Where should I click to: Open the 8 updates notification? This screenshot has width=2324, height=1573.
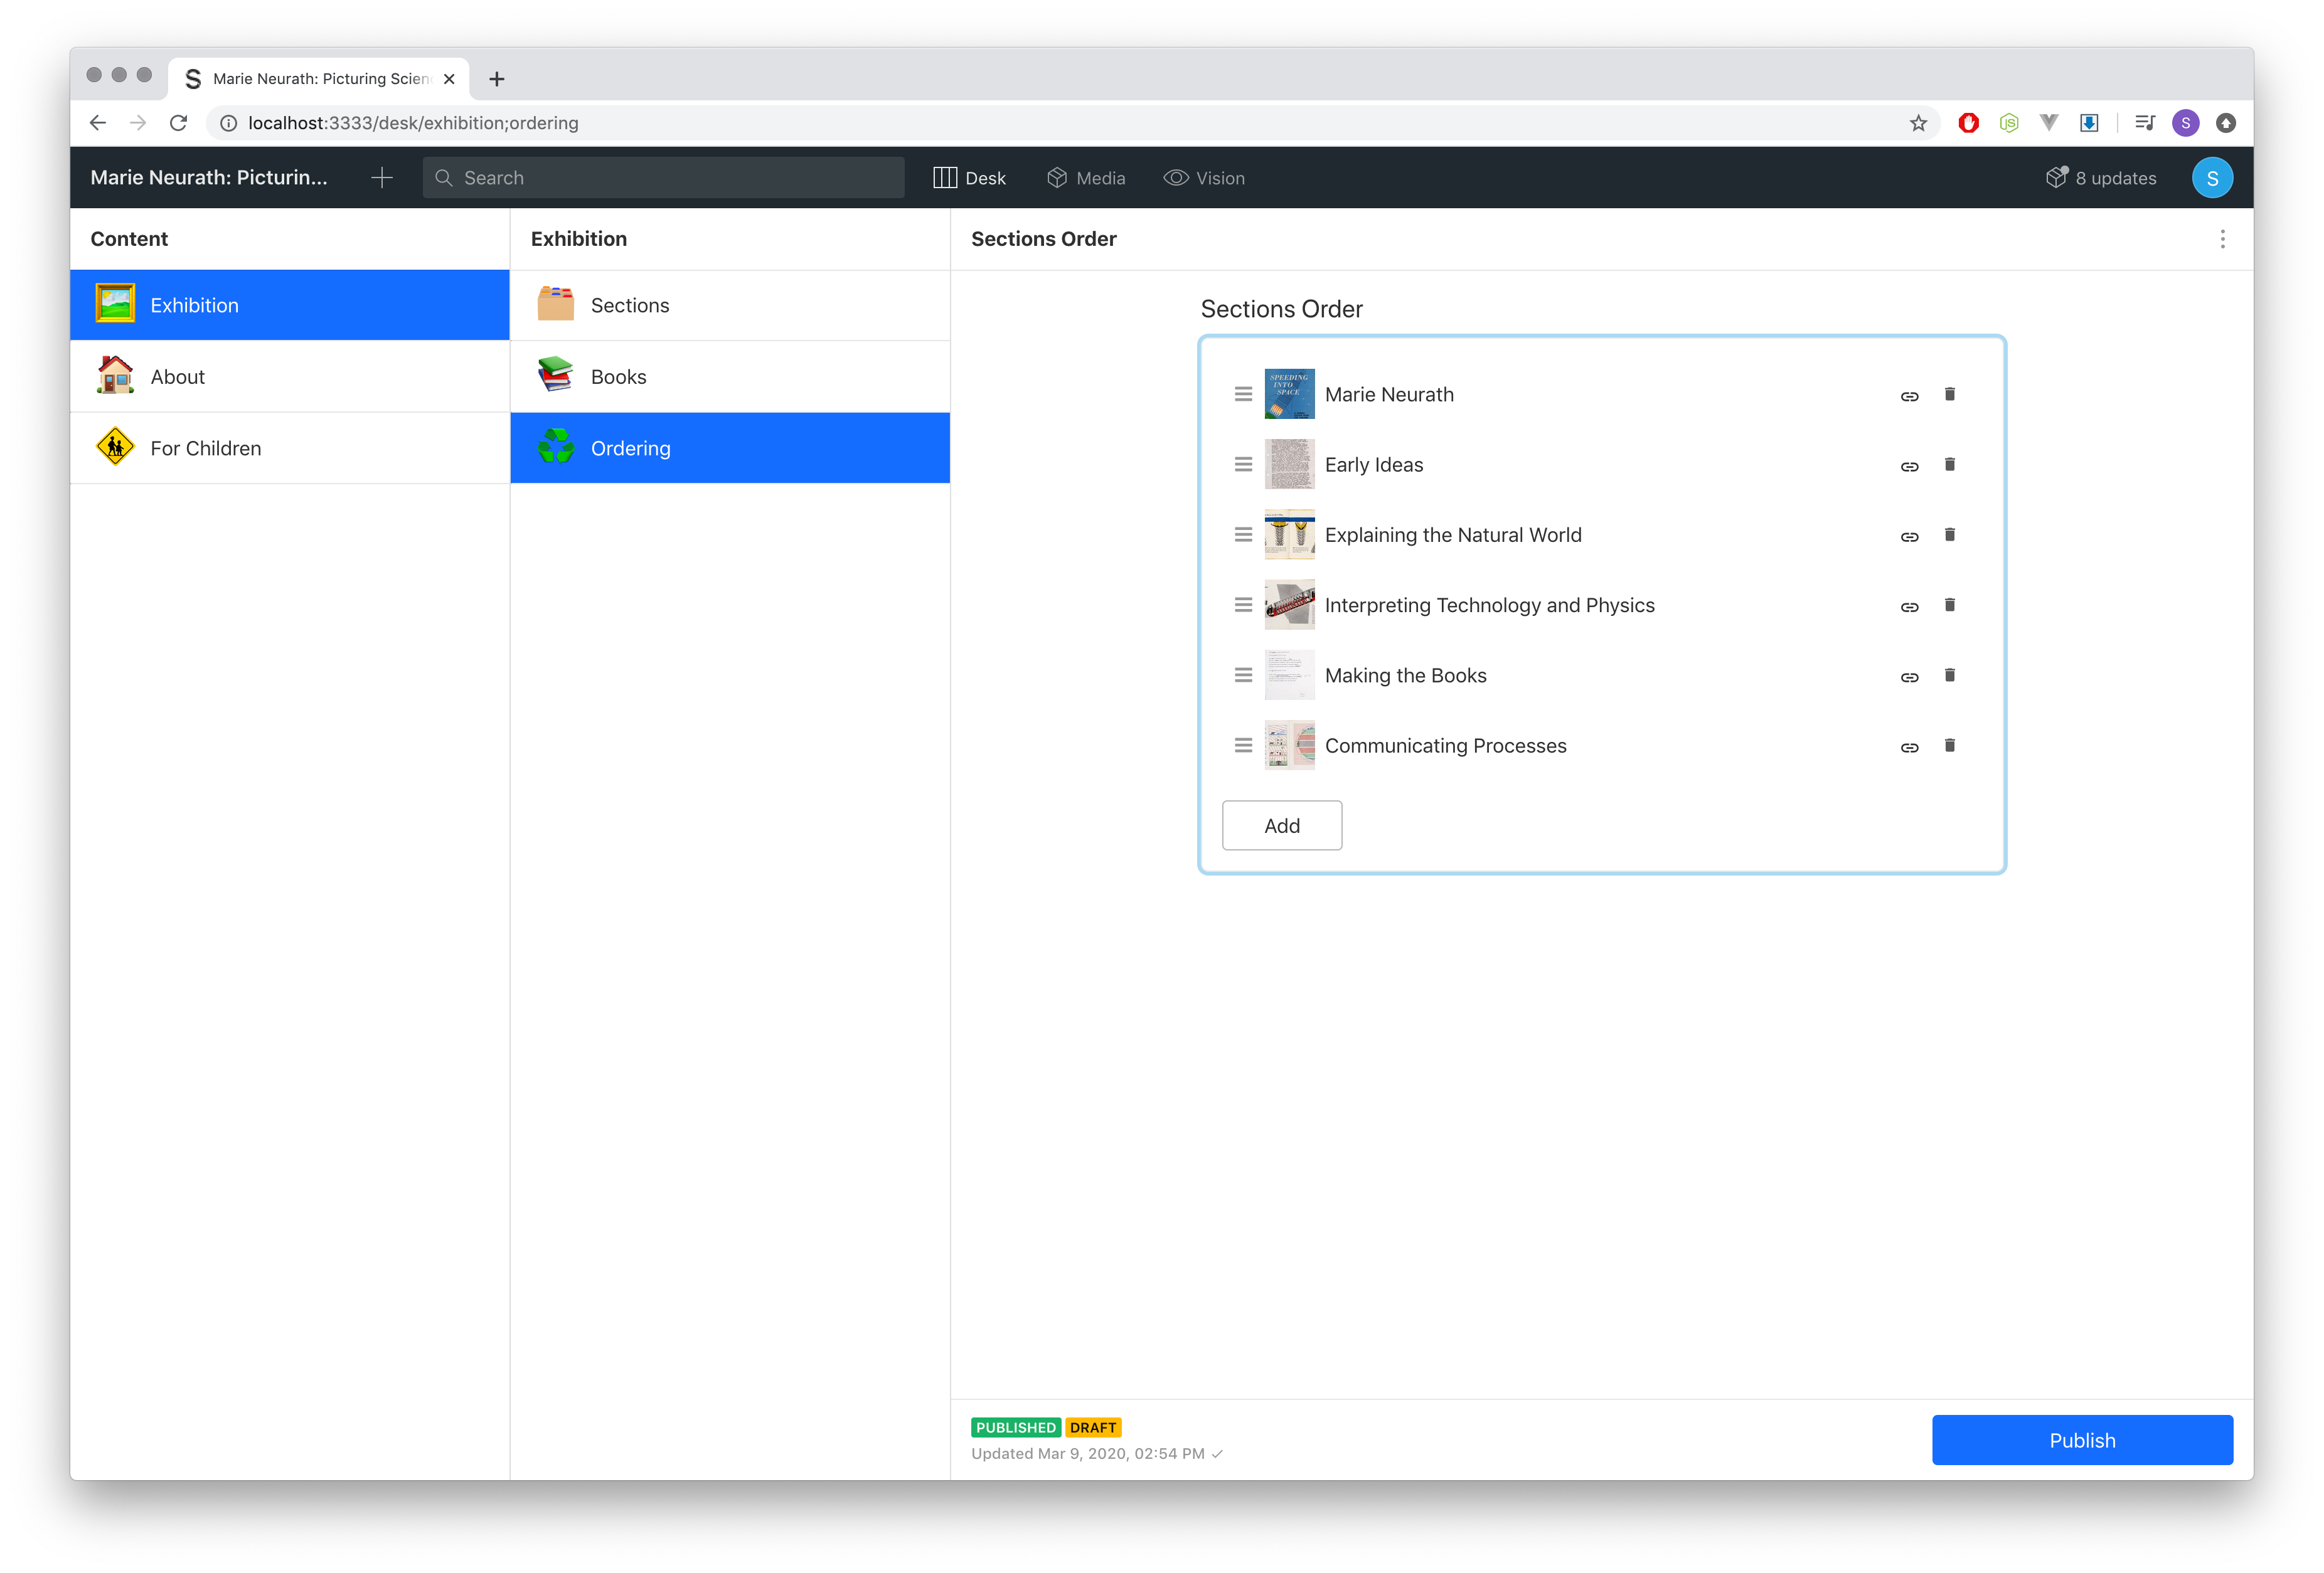click(x=2100, y=178)
